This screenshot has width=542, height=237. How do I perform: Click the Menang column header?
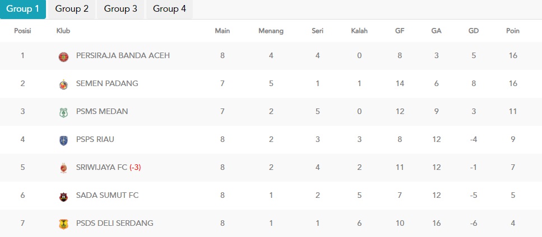tap(271, 31)
